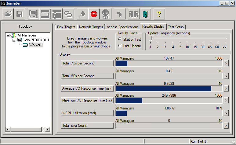Screen dimensions: 236x145
Task: Open Total I/Os per Second arrow button
Action: [226, 63]
